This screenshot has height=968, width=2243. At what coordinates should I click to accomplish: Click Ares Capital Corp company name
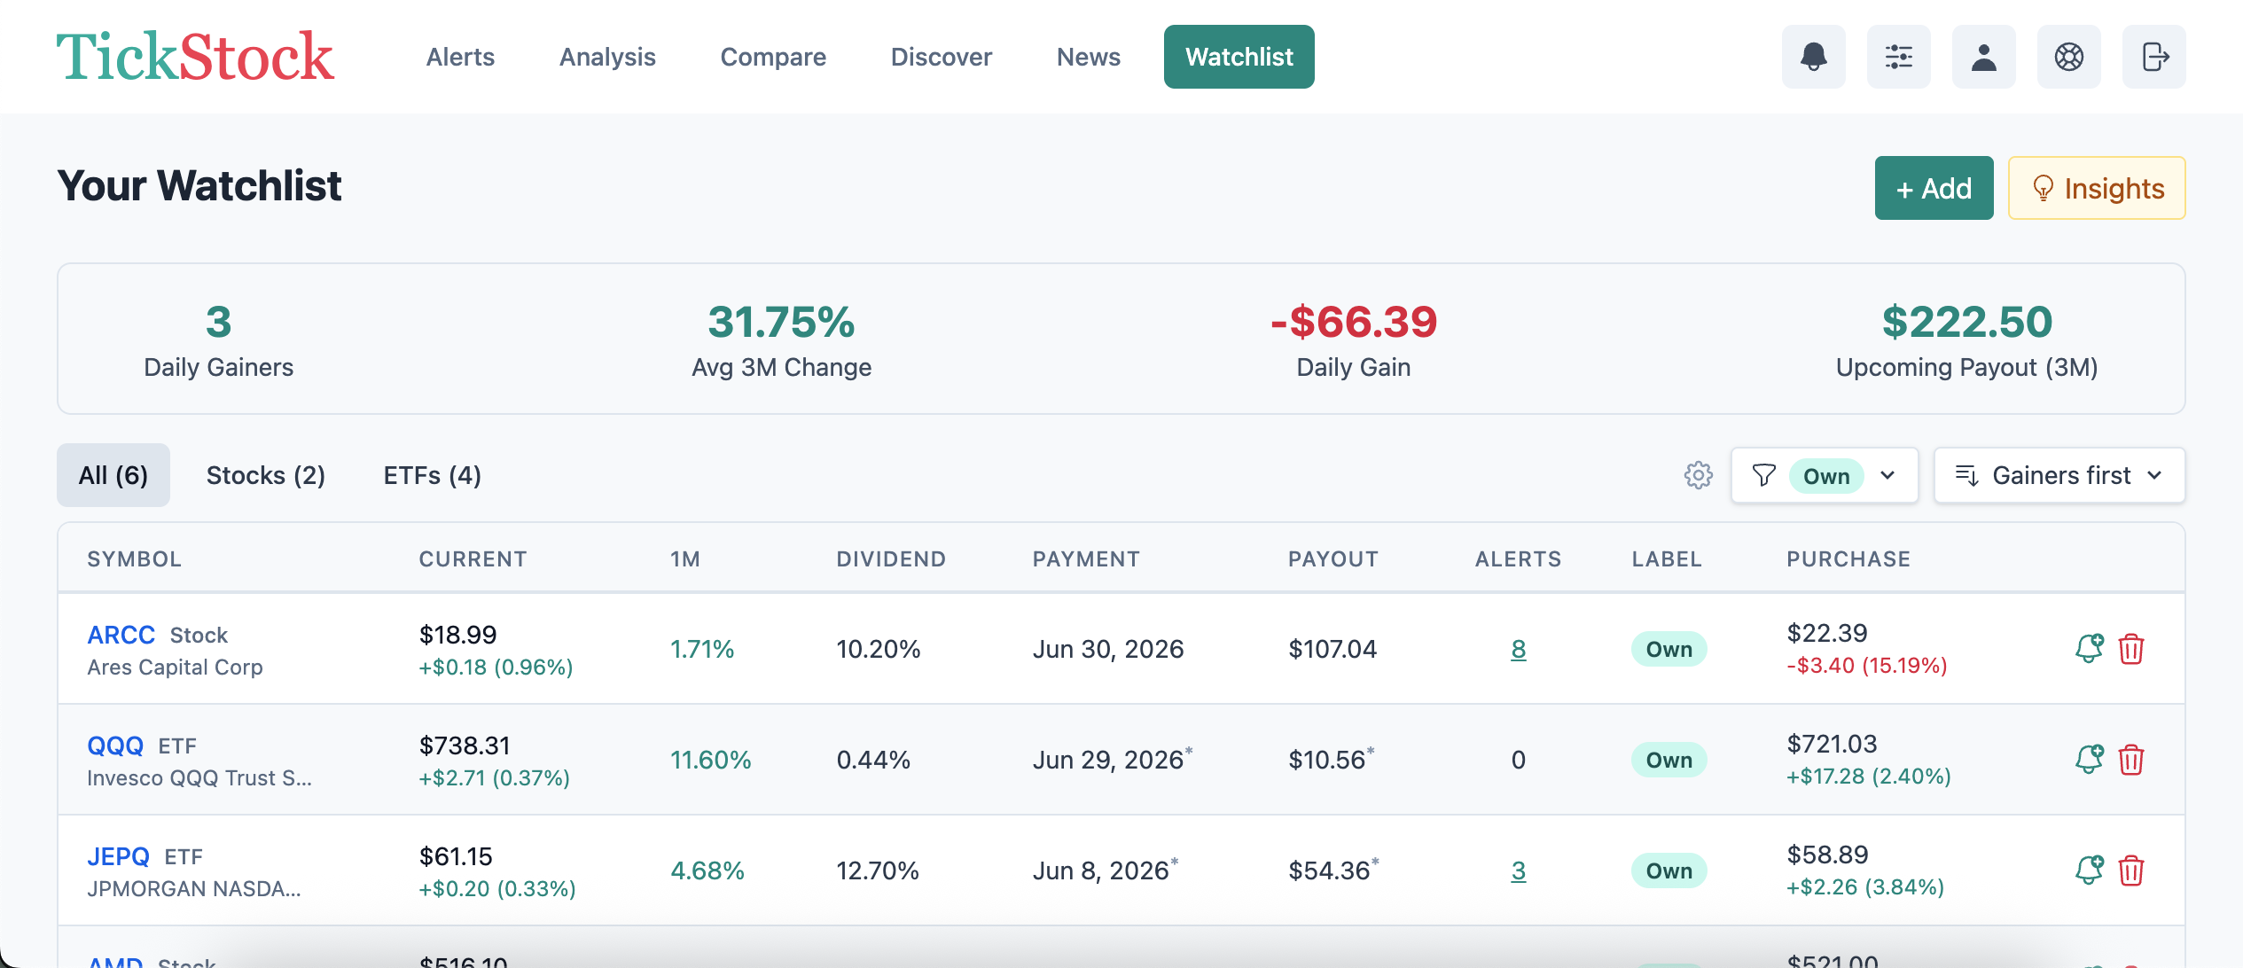coord(175,667)
